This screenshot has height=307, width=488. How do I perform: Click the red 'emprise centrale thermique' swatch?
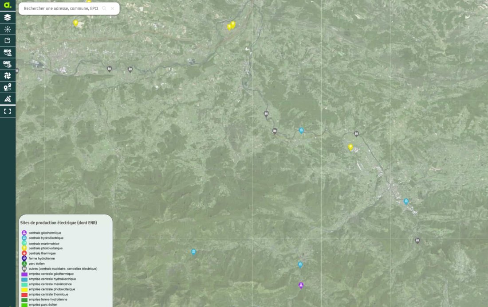24,295
